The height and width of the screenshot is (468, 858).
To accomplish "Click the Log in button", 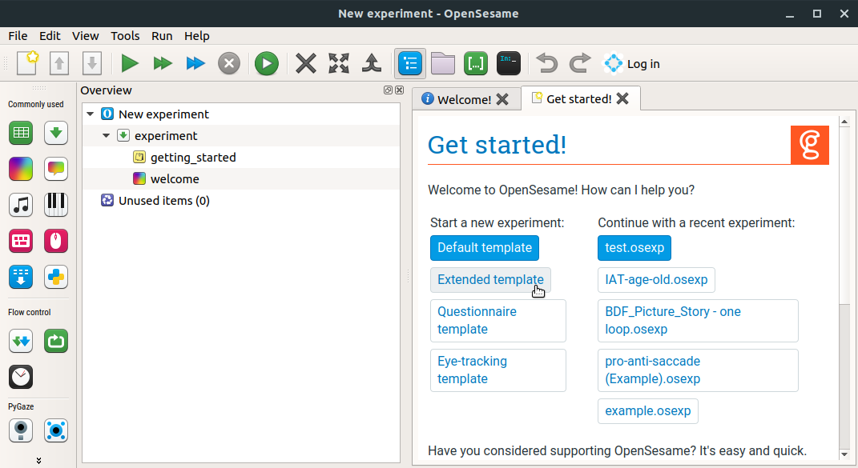I will (631, 64).
